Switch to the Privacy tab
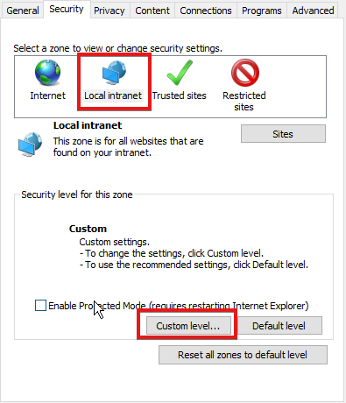The image size is (346, 403). 109,11
